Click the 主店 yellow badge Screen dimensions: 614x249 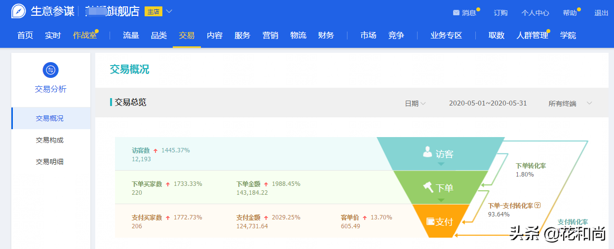point(153,11)
